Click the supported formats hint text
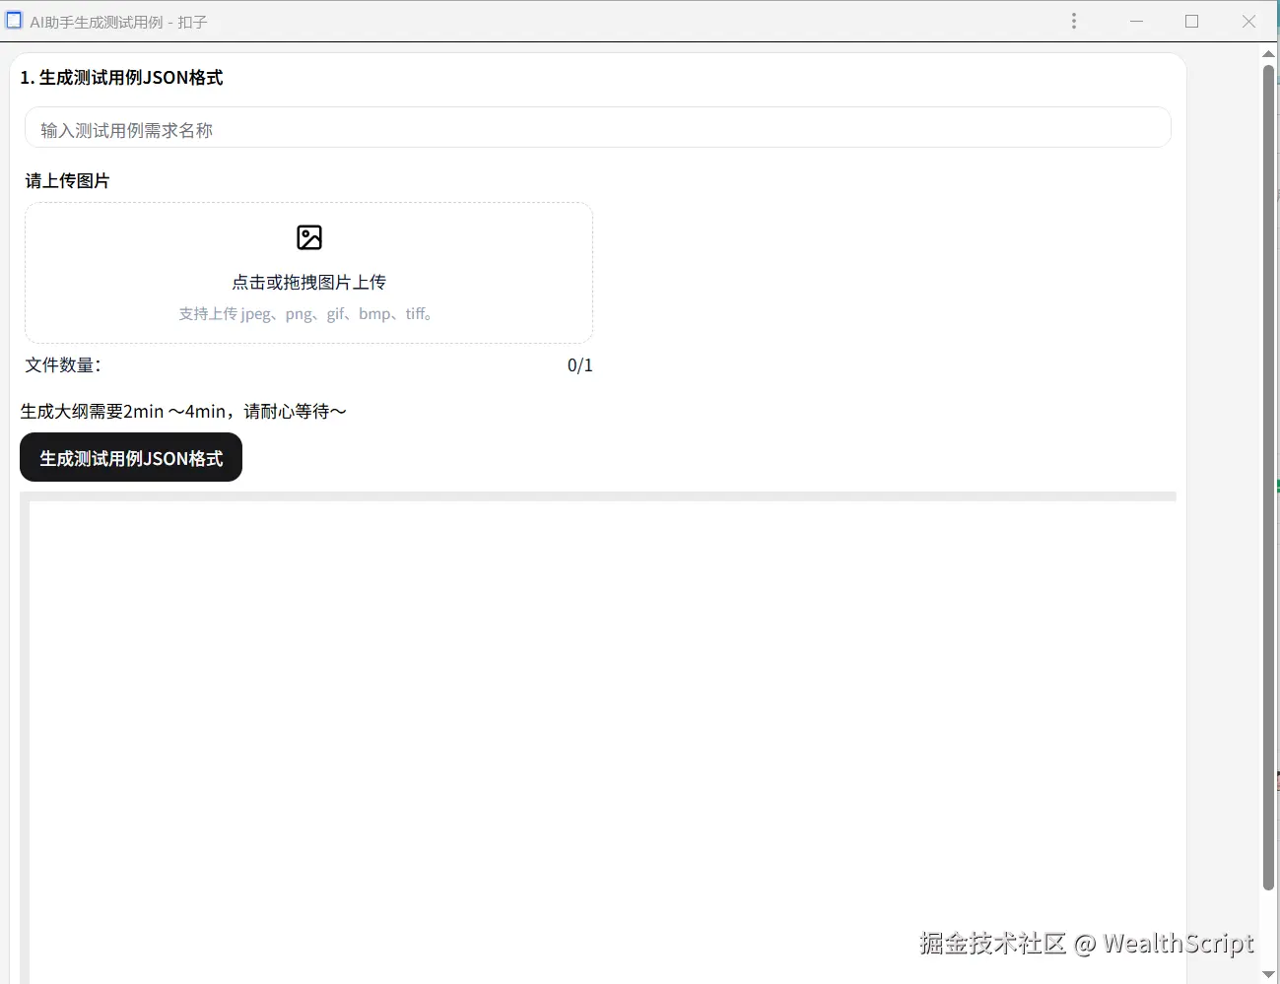Viewport: 1280px width, 984px height. pos(305,314)
